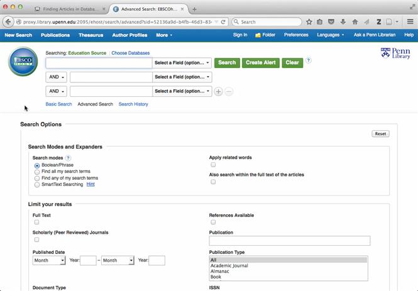Switch to Basic Search link
This screenshot has width=418, height=291.
click(x=58, y=104)
